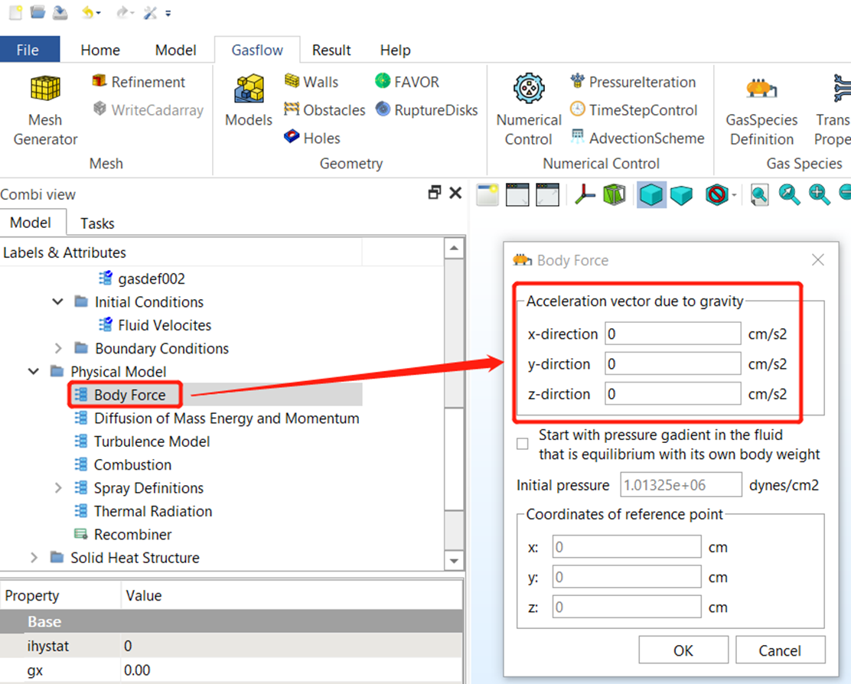Open TimeStepControl settings
Image resolution: width=851 pixels, height=684 pixels.
[x=634, y=110]
